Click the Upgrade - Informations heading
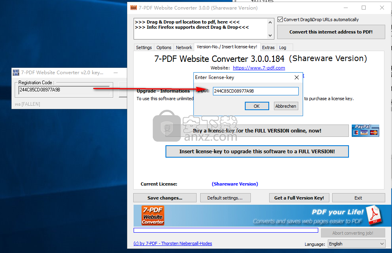This screenshot has width=392, height=253. click(163, 91)
